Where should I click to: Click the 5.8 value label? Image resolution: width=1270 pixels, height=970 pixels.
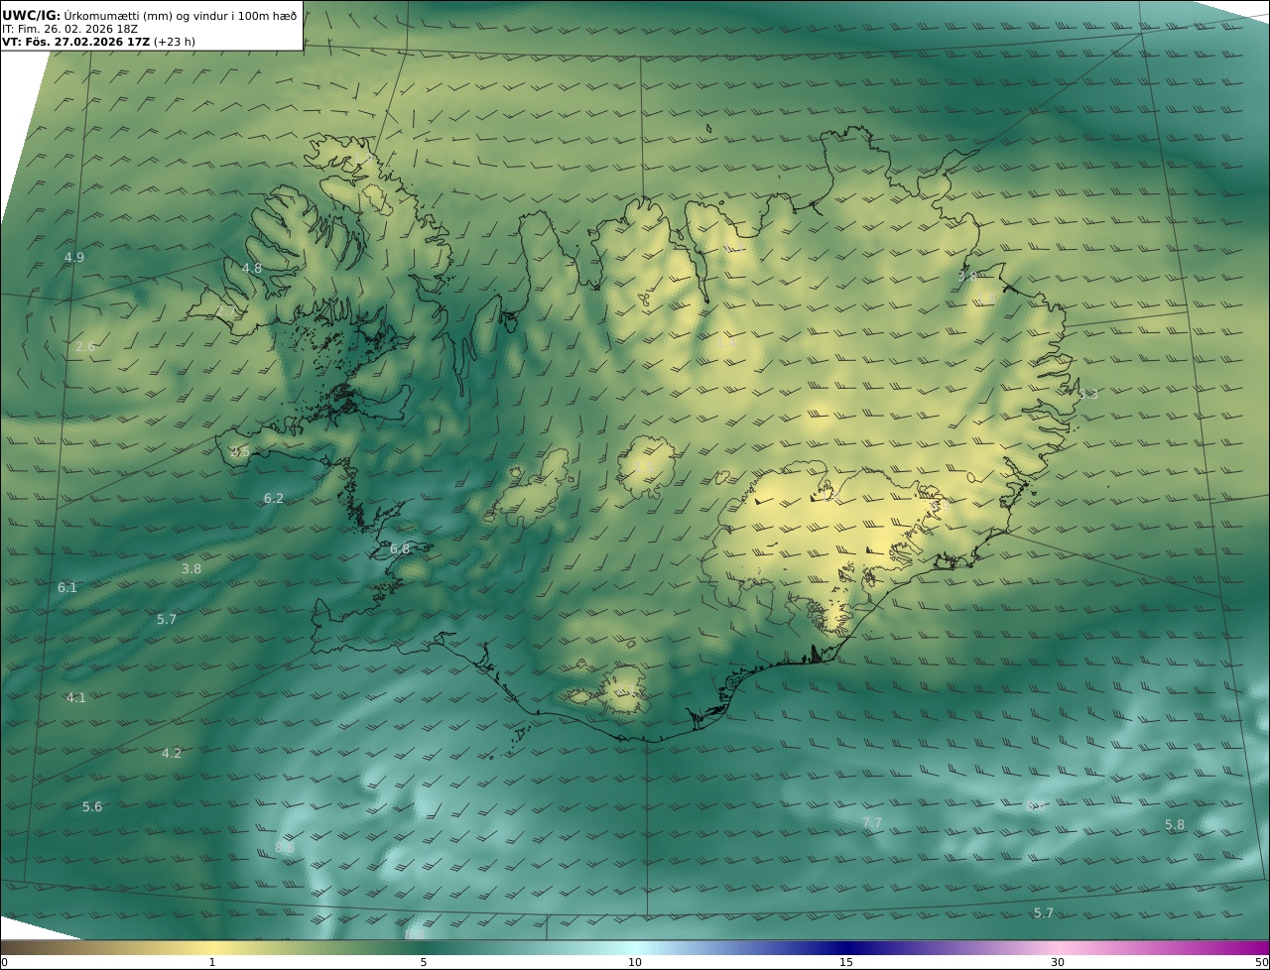(1175, 825)
